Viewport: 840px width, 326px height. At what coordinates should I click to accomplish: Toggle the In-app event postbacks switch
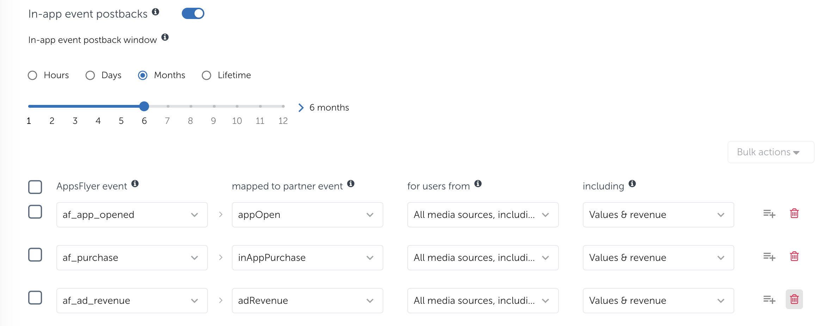193,14
